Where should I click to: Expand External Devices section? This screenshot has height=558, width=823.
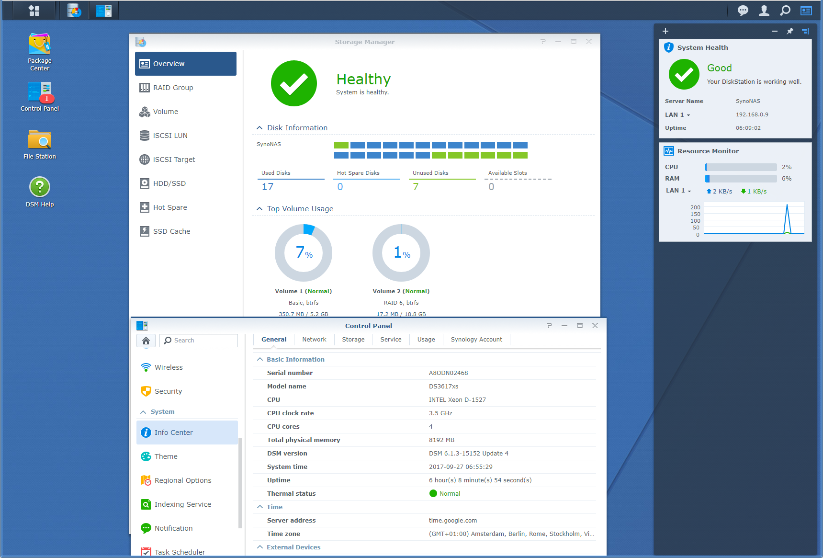point(260,547)
